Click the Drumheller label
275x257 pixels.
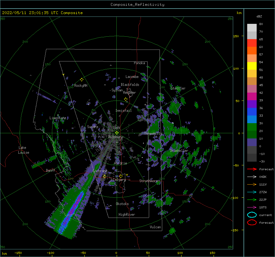pyautogui.click(x=179, y=151)
